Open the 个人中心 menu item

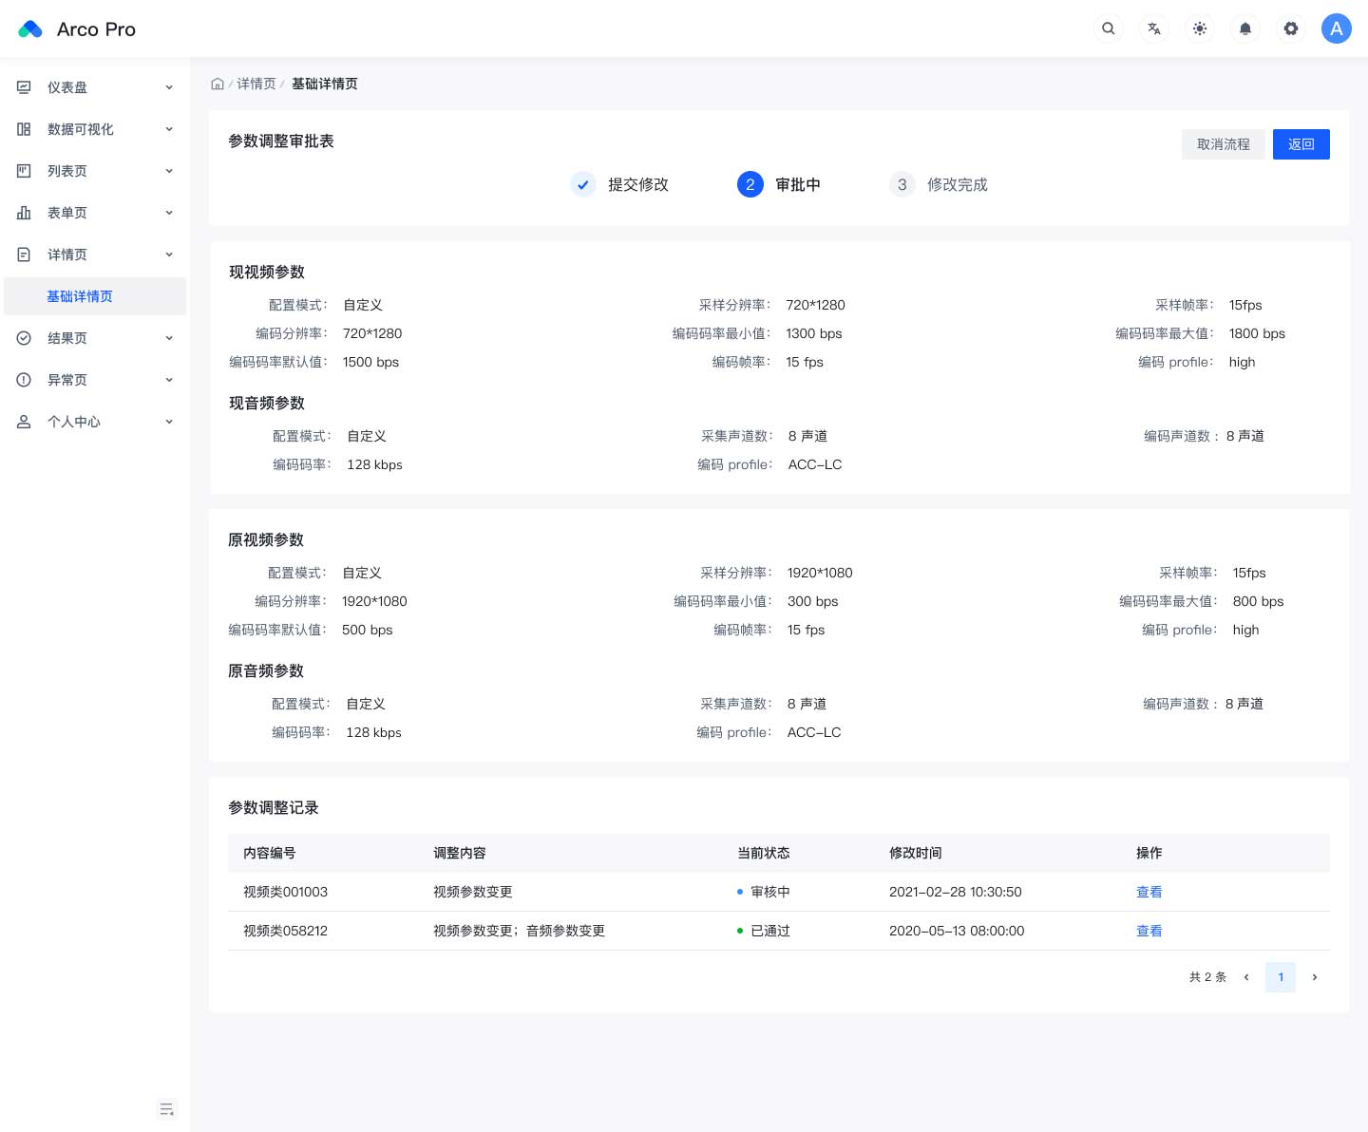pos(95,422)
